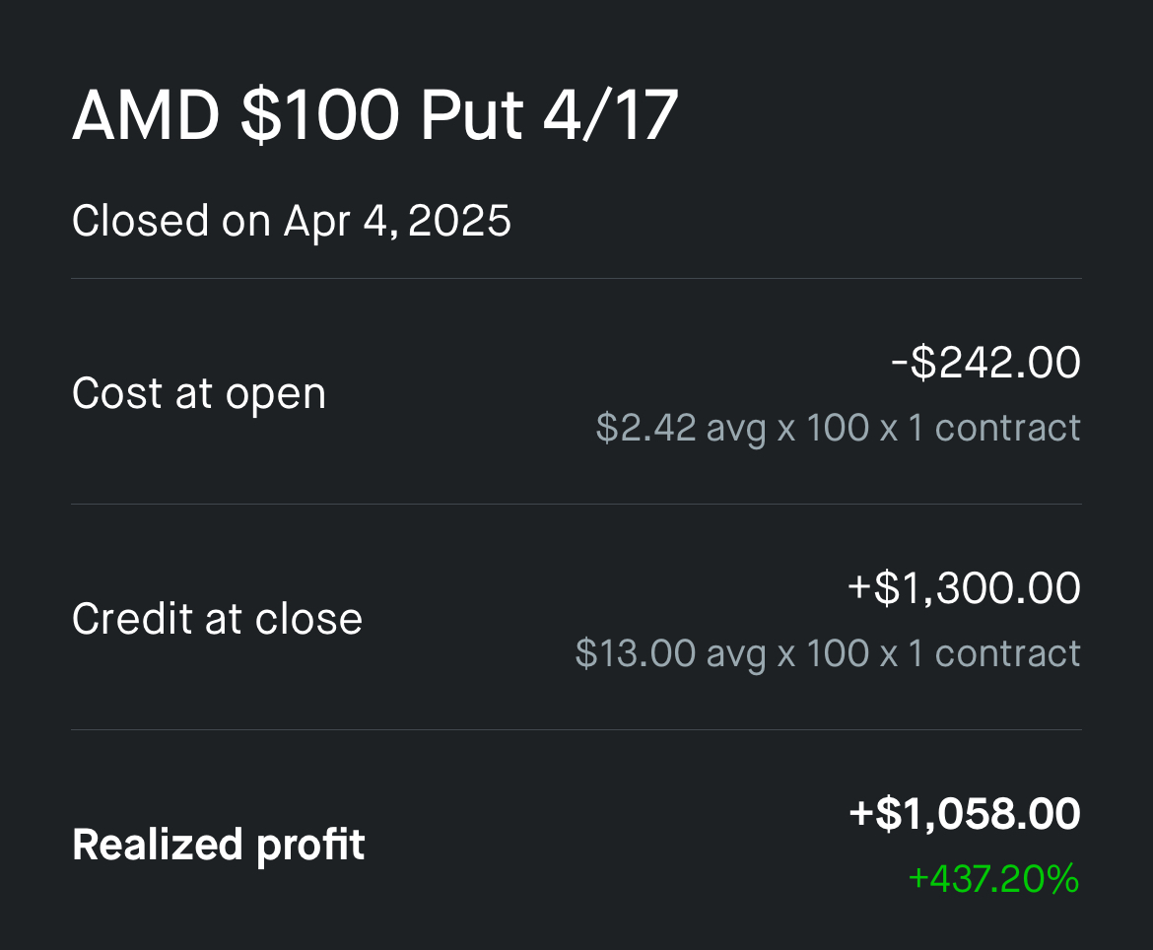Click the AMD ticker in the title

(146, 114)
